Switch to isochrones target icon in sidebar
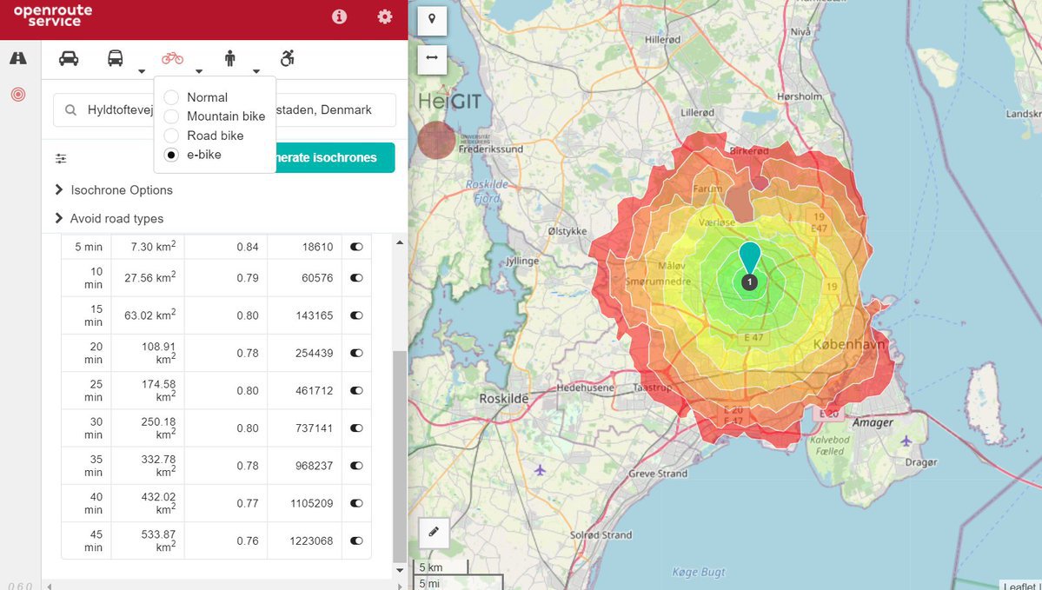1042x590 pixels. click(x=18, y=94)
